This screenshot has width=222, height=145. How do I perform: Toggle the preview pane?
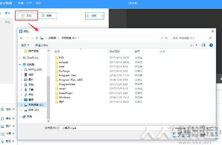(203, 45)
